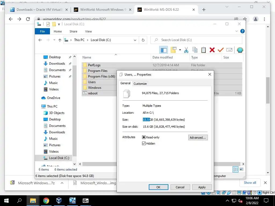Click the envelope-style Rename toolbar icon
The width and height of the screenshot is (275, 206).
tap(229, 50)
